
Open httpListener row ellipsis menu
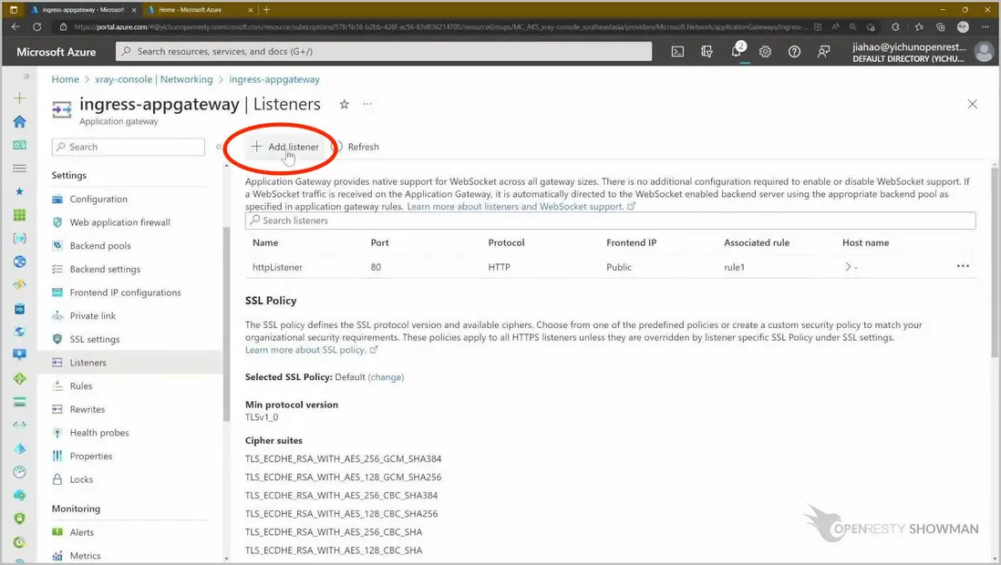click(963, 266)
